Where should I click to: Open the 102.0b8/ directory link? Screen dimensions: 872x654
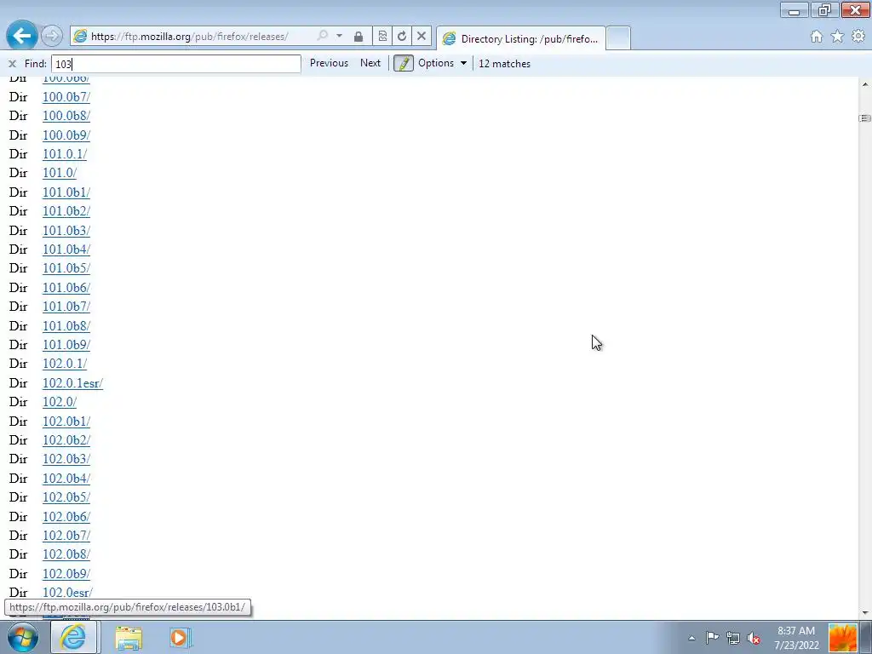point(66,554)
